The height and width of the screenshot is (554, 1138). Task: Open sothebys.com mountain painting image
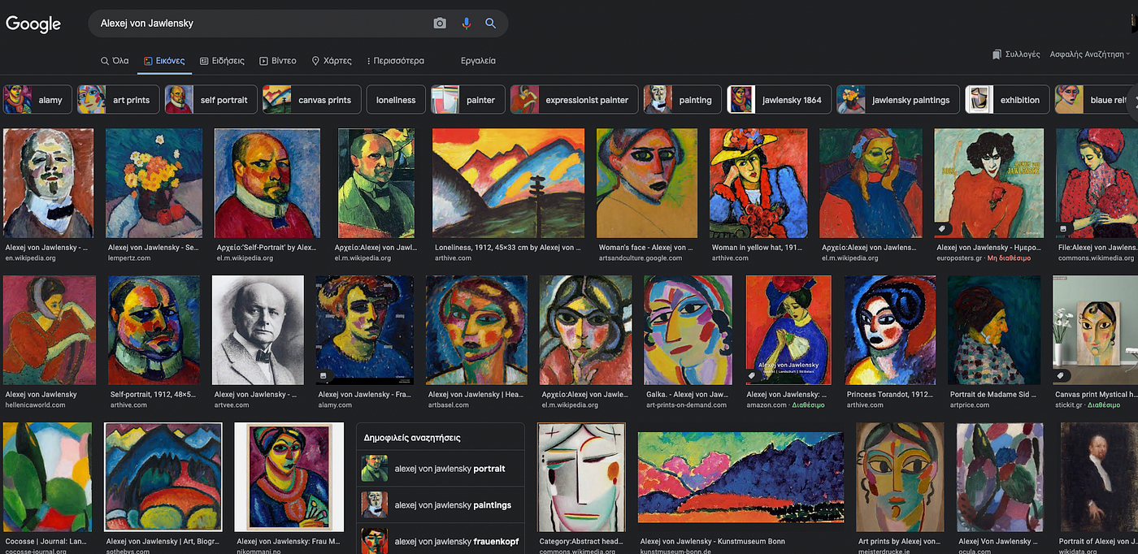[163, 477]
